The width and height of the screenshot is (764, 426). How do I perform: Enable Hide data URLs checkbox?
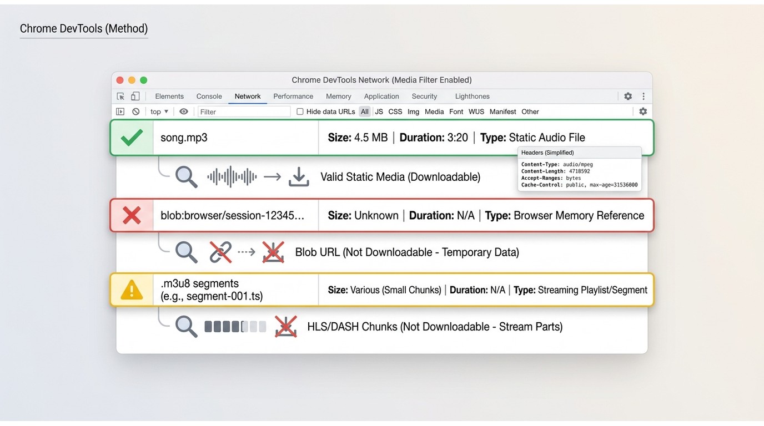(300, 111)
